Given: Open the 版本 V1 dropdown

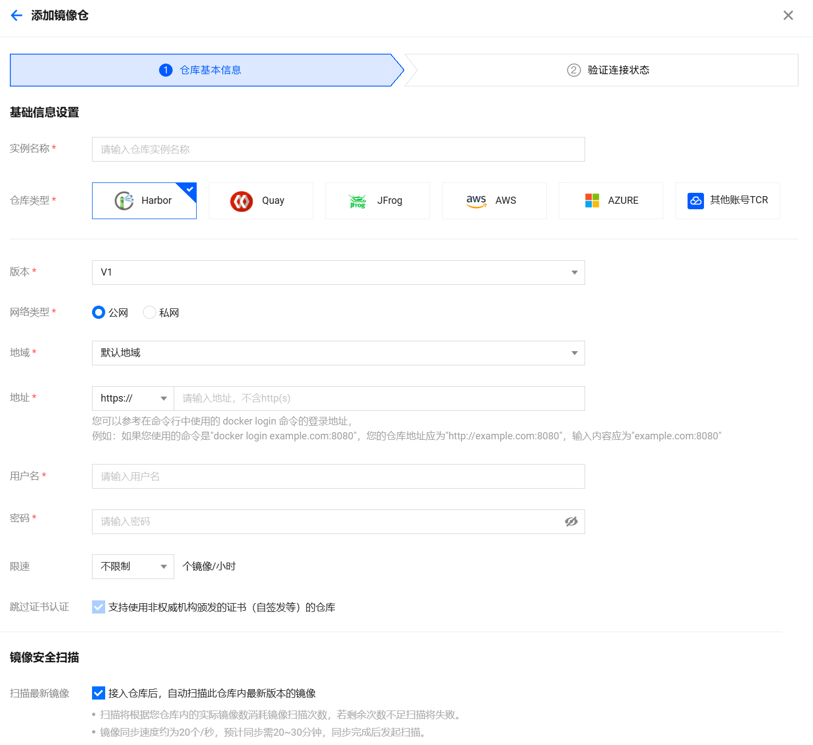Looking at the screenshot, I should [339, 273].
